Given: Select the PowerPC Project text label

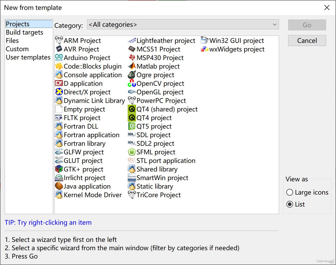Looking at the screenshot, I should (x=161, y=101).
